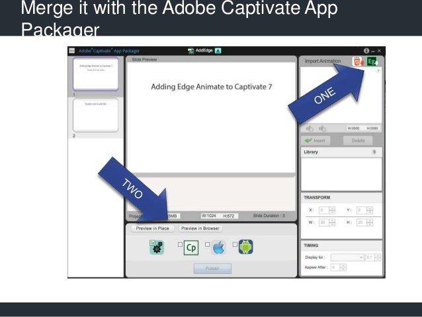Click the animation width W:0000 field
Screen dimensions: 422x317
tap(354, 128)
